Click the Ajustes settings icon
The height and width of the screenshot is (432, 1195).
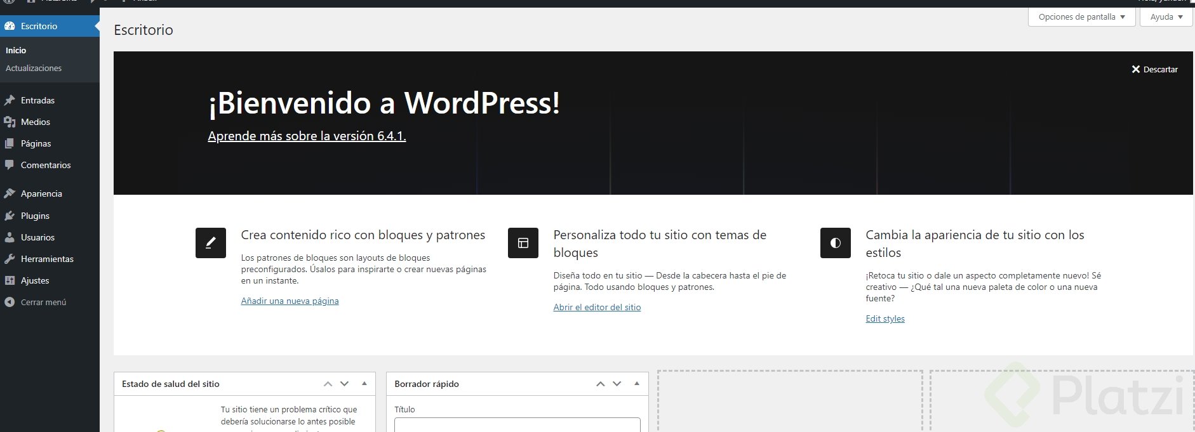(10, 280)
